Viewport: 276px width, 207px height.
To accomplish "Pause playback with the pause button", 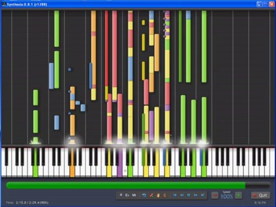I will coord(189,195).
